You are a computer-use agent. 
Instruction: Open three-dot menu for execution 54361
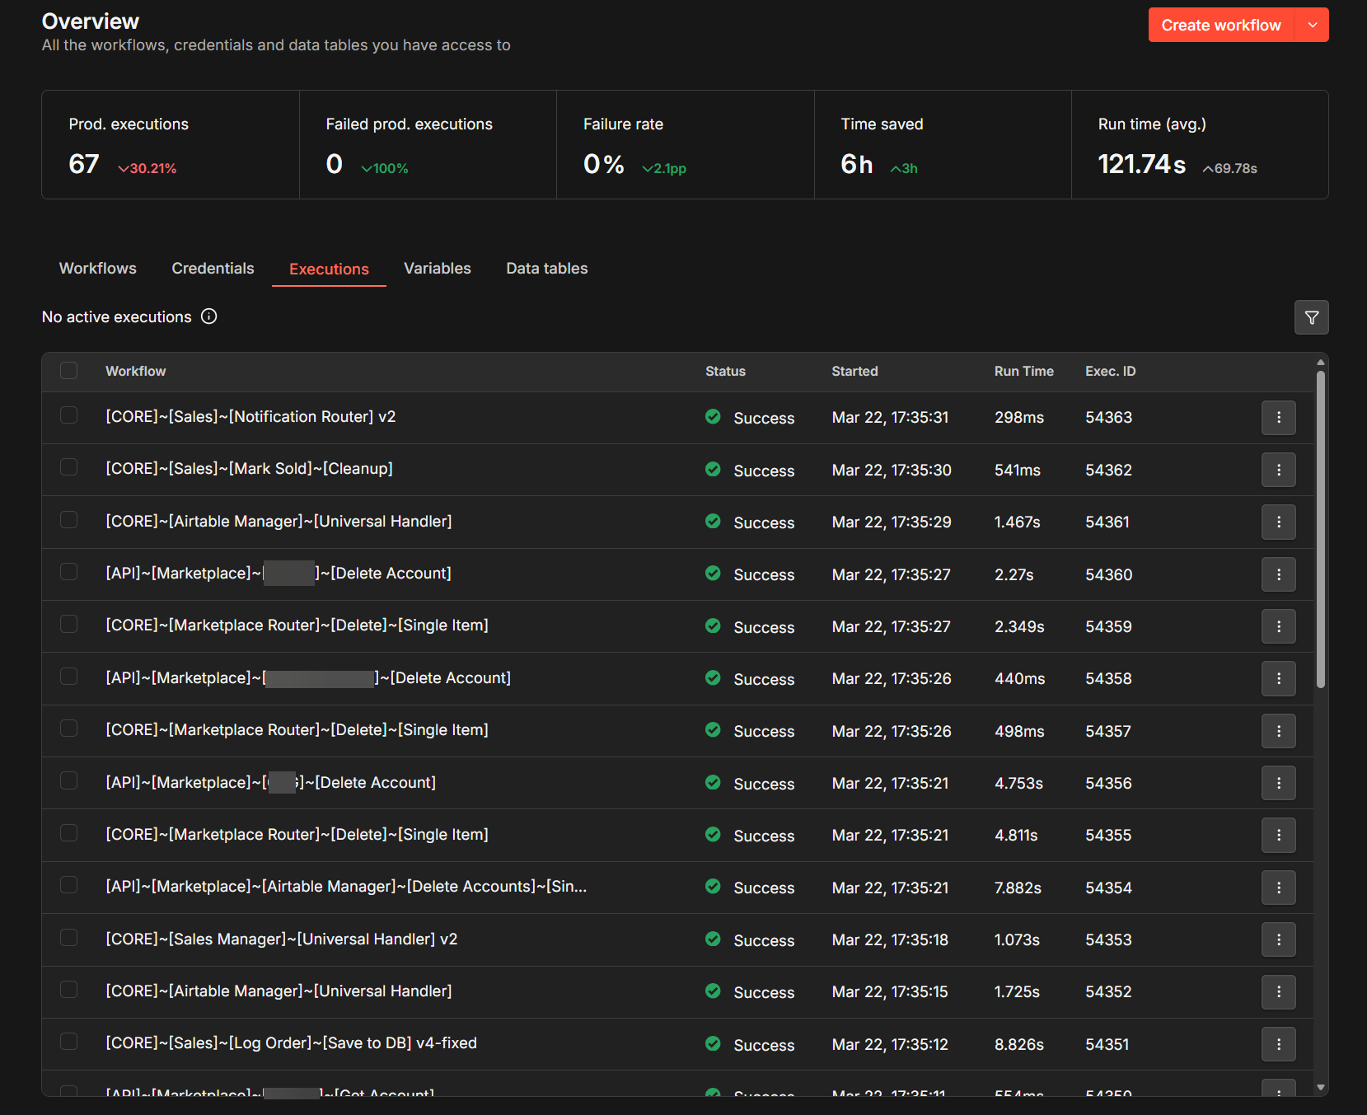(x=1278, y=522)
